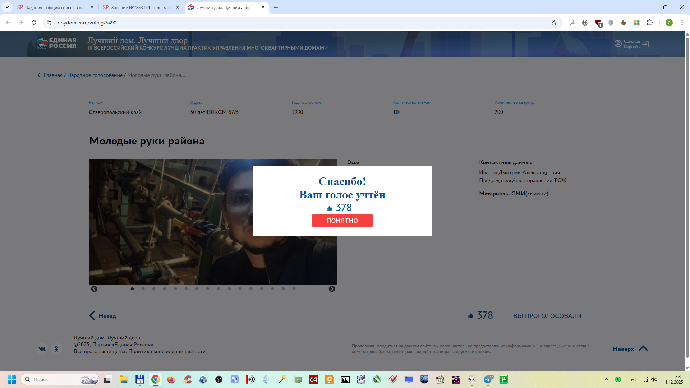The height and width of the screenshot is (388, 690).
Task: Click the VK social icon in footer
Action: 42,348
